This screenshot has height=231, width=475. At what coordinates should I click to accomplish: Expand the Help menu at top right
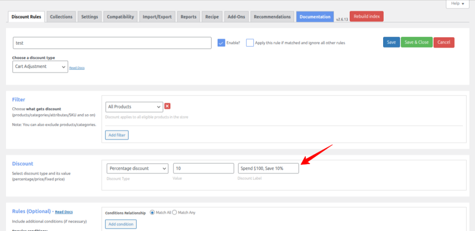point(458,4)
